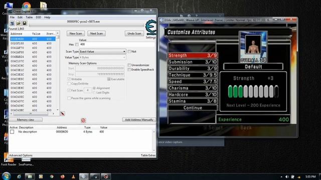Viewport: 321px width, 180px height.
Task: Tick Active box for address 000E96D0
Action: click(12, 132)
